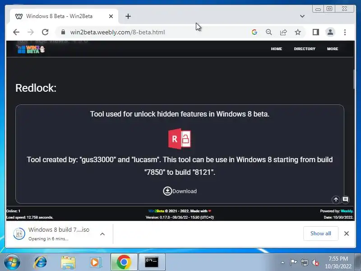The height and width of the screenshot is (271, 361).
Task: Click the muted volume tray icon
Action: pyautogui.click(x=315, y=262)
